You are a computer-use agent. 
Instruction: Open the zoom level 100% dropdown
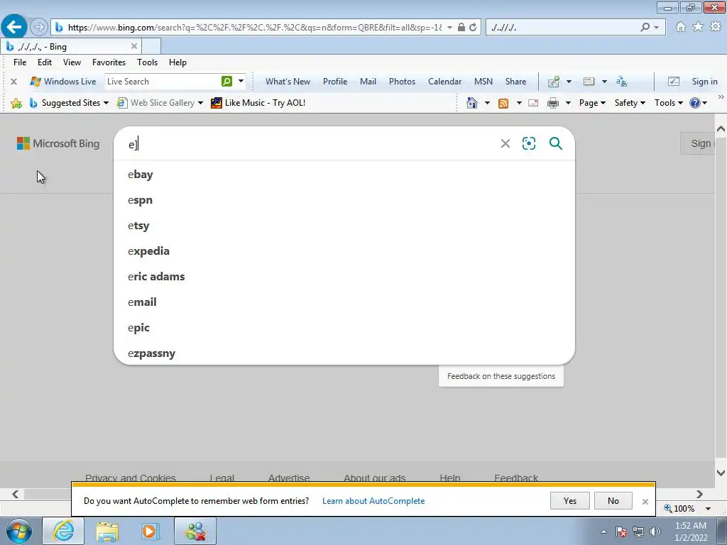coord(708,508)
